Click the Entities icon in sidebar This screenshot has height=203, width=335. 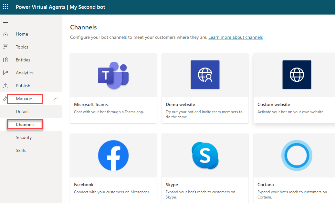(5, 60)
